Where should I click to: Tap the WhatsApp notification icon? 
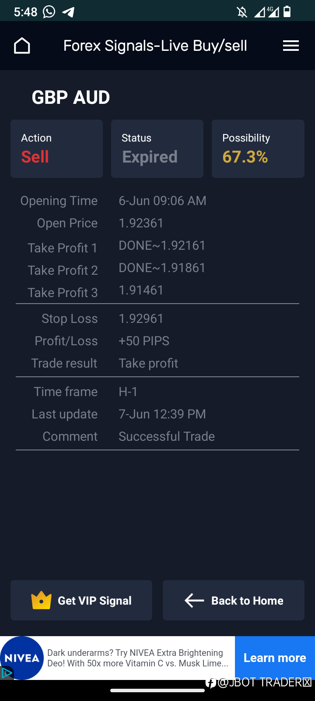click(49, 11)
